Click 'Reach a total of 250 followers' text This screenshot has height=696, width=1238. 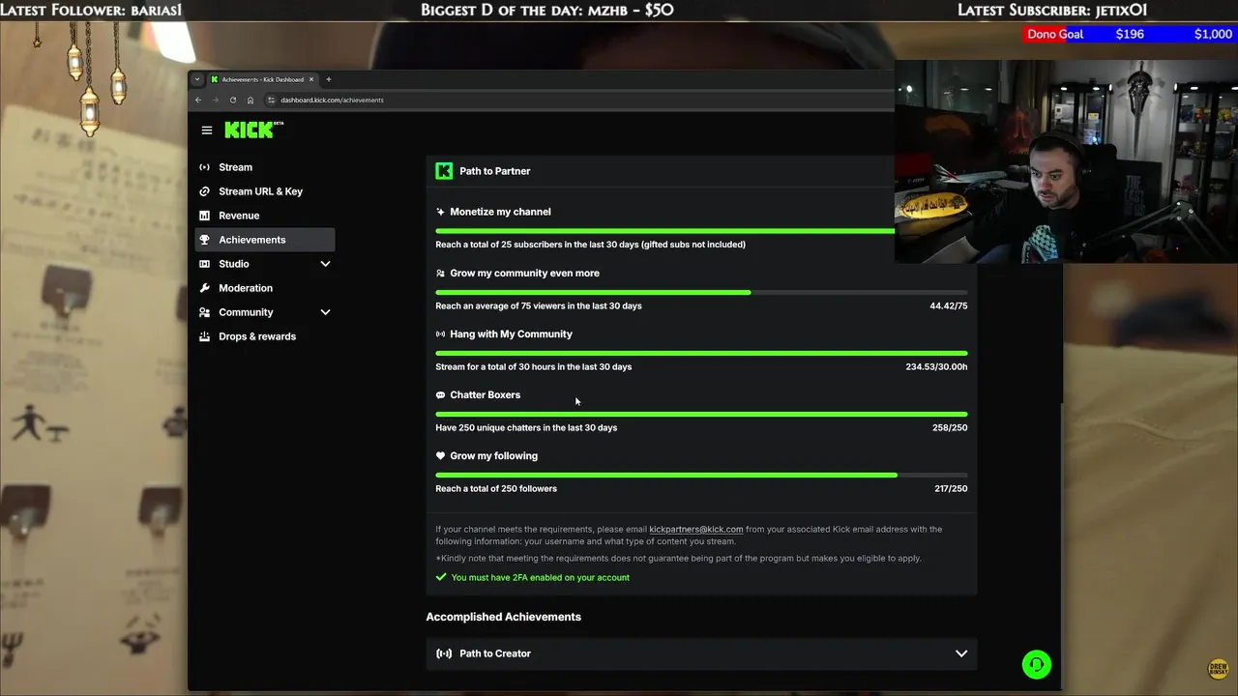pyautogui.click(x=496, y=488)
